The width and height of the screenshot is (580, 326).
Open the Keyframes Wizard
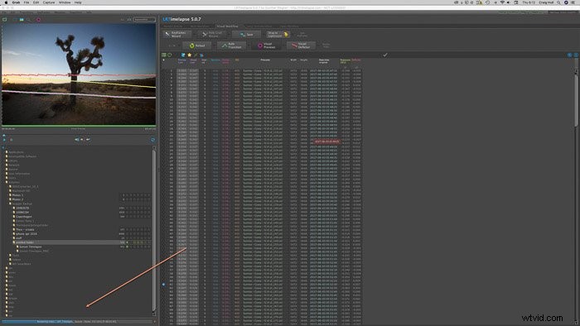177,34
